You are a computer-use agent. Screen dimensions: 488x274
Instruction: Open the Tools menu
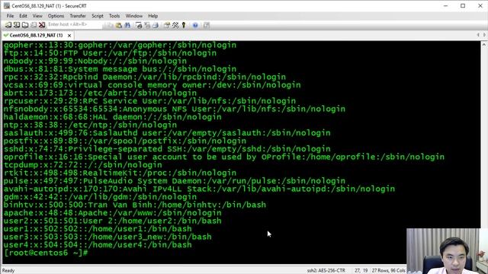(114, 16)
